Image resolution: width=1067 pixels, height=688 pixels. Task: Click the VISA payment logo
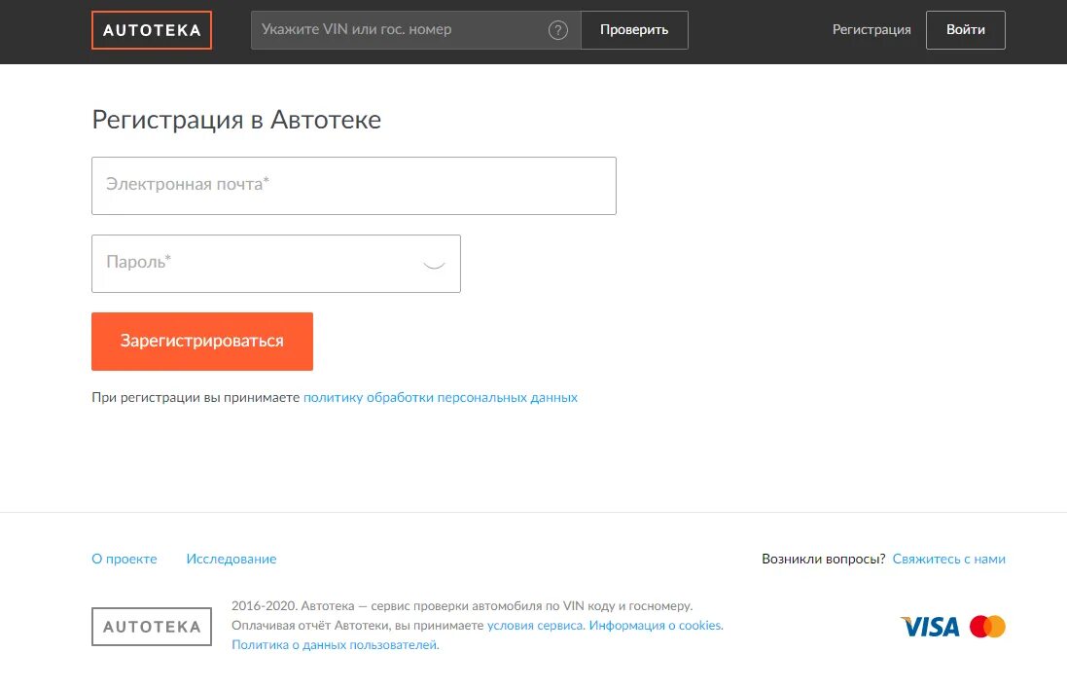pyautogui.click(x=930, y=627)
